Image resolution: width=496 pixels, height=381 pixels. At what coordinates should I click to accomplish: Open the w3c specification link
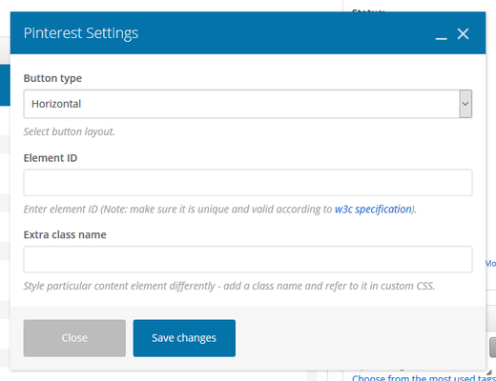(x=373, y=210)
